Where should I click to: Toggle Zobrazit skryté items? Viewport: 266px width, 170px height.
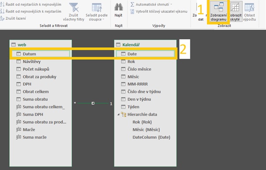pyautogui.click(x=235, y=11)
